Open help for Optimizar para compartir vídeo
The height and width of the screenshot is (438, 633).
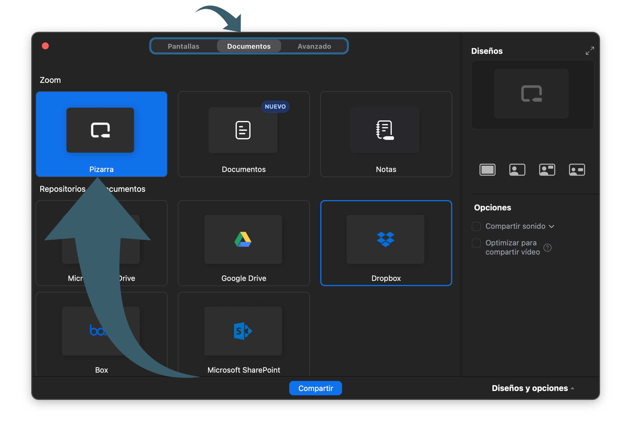(547, 247)
